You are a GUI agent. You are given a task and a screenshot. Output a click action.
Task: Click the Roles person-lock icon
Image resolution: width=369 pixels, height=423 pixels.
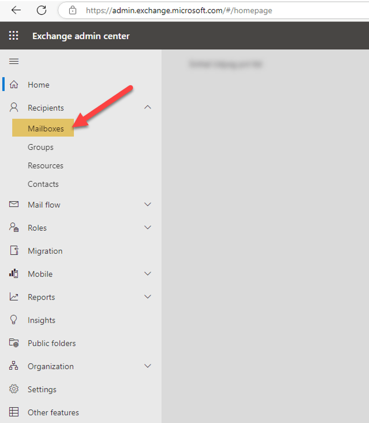tap(14, 228)
